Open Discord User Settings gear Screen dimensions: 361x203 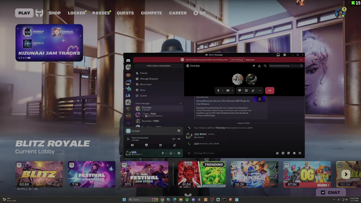(179, 153)
